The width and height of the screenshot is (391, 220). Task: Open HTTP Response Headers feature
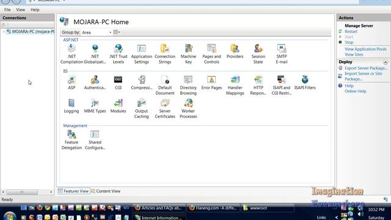(x=258, y=85)
